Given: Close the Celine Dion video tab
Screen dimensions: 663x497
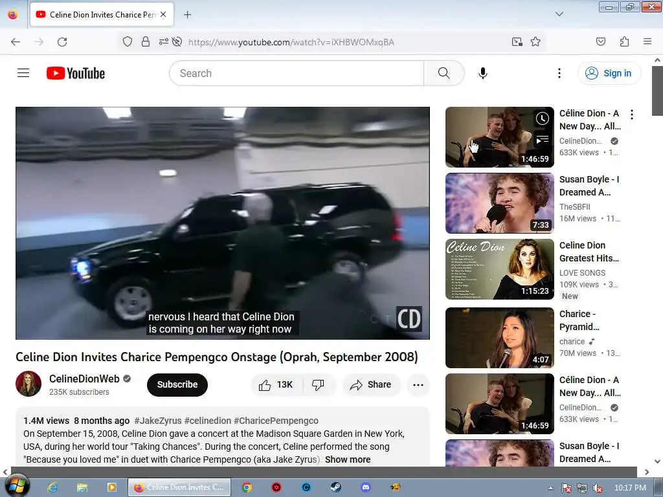Looking at the screenshot, I should click(x=163, y=14).
